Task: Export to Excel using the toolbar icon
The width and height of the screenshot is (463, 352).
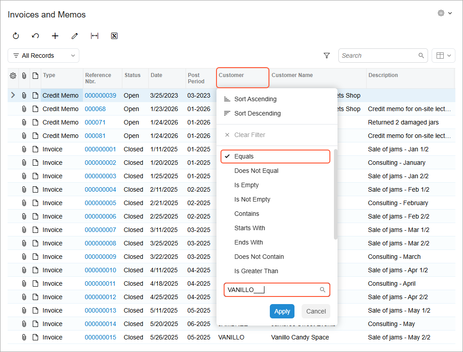Action: click(114, 36)
